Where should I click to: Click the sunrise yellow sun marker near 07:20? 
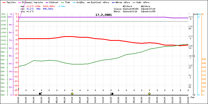coord(72,94)
